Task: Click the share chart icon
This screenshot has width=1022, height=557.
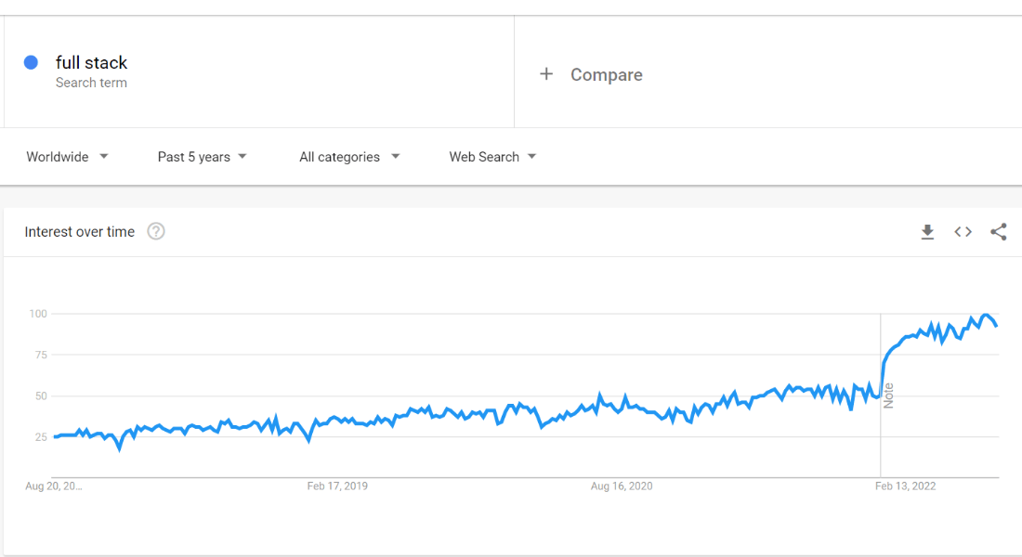Action: (x=999, y=232)
